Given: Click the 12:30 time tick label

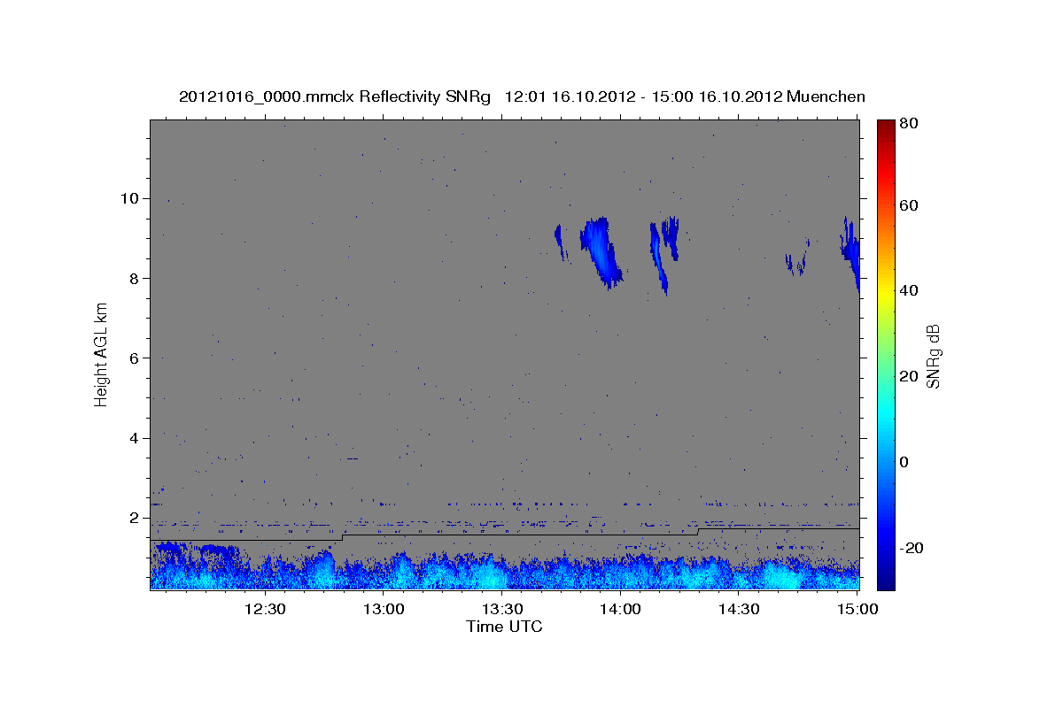Looking at the screenshot, I should point(265,609).
